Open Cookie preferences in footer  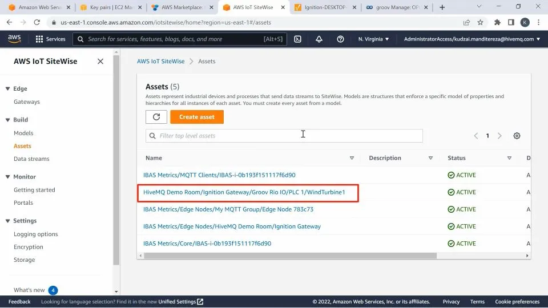[x=517, y=302]
